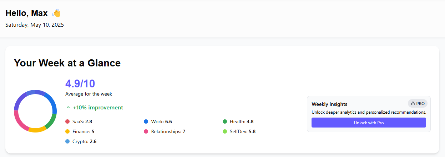Click the waving hand emoji
445x157 pixels.
pyautogui.click(x=56, y=13)
